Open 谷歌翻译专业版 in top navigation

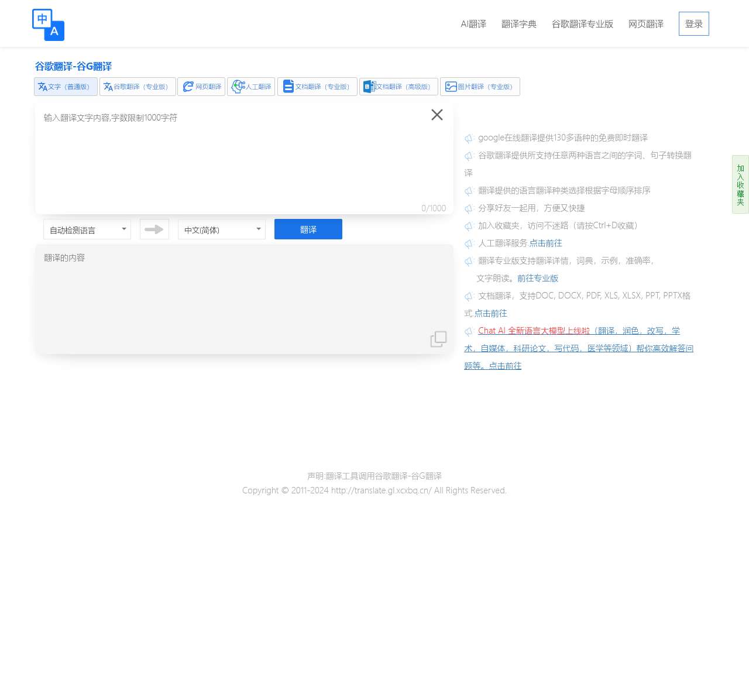582,24
